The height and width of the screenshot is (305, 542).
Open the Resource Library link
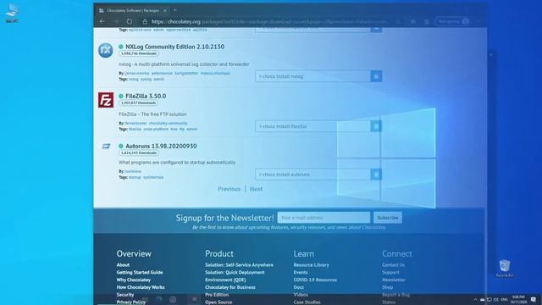[312, 265]
